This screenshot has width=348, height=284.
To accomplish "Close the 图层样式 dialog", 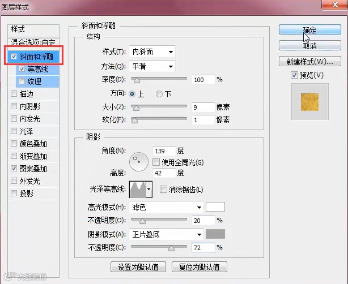I will [x=335, y=5].
